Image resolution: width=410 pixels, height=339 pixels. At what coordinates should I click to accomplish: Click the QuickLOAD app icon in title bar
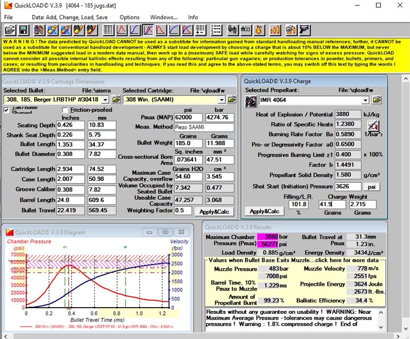9,5
